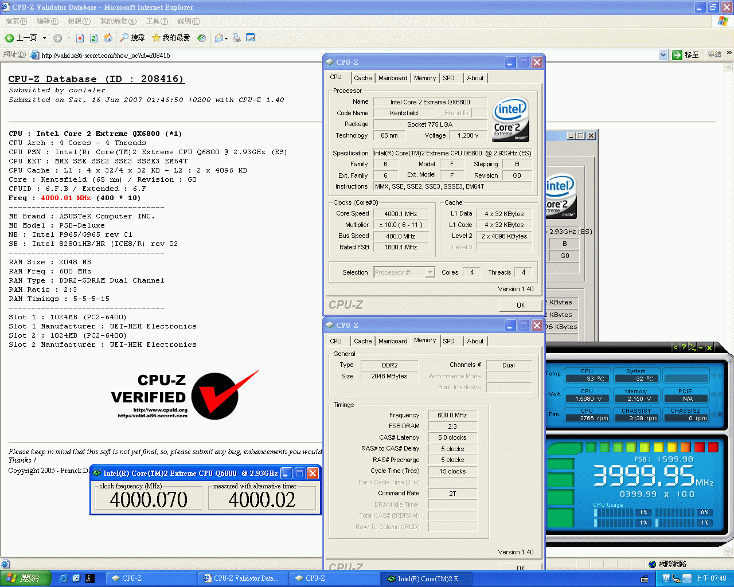734x587 pixels.
Task: Open the 說明(H) Help menu
Action: [x=189, y=21]
